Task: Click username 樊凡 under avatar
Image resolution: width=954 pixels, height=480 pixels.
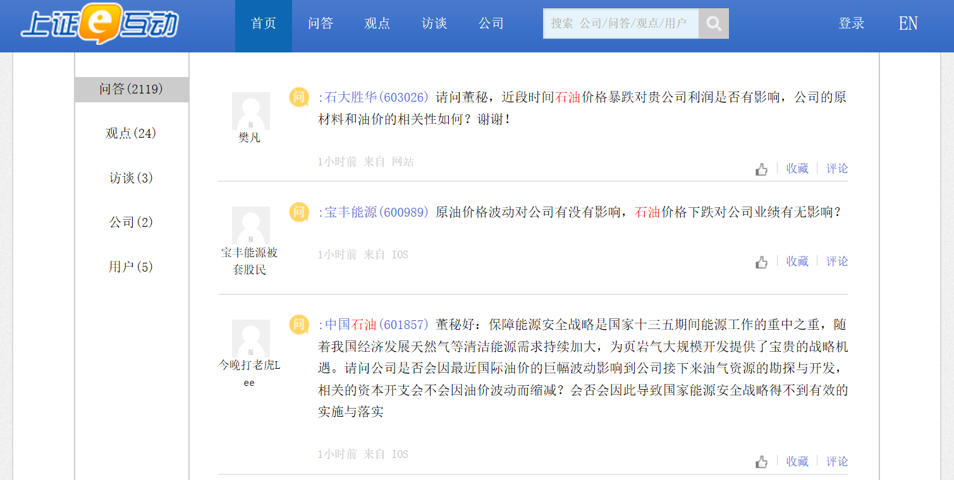Action: click(249, 138)
